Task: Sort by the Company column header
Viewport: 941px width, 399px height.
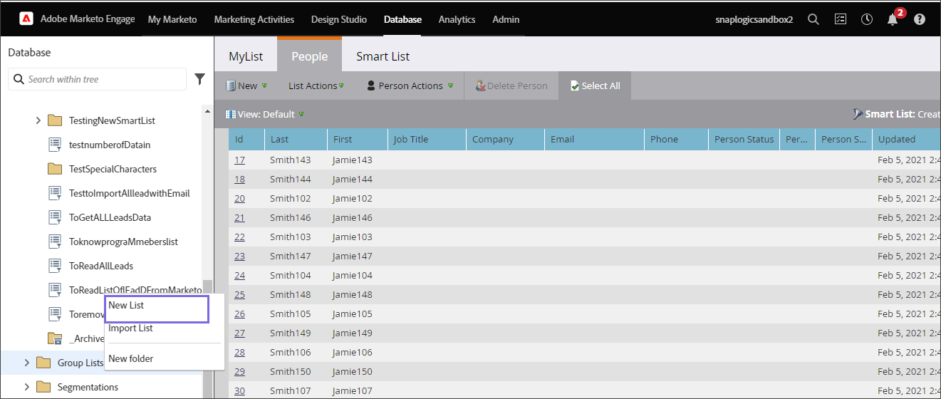Action: (x=505, y=139)
